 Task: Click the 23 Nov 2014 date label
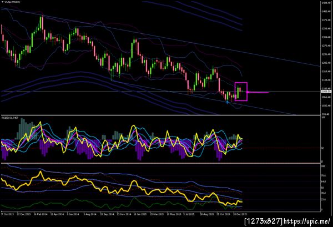point(124,214)
